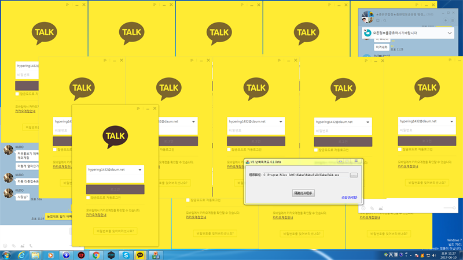
Task: Open '카카오계정안내' link in frontmost login window
Action: [96, 215]
